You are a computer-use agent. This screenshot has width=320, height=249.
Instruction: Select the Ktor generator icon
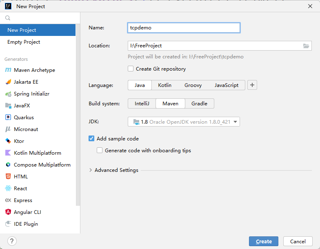coord(8,141)
